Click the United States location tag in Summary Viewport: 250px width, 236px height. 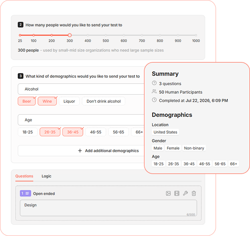tap(165, 132)
